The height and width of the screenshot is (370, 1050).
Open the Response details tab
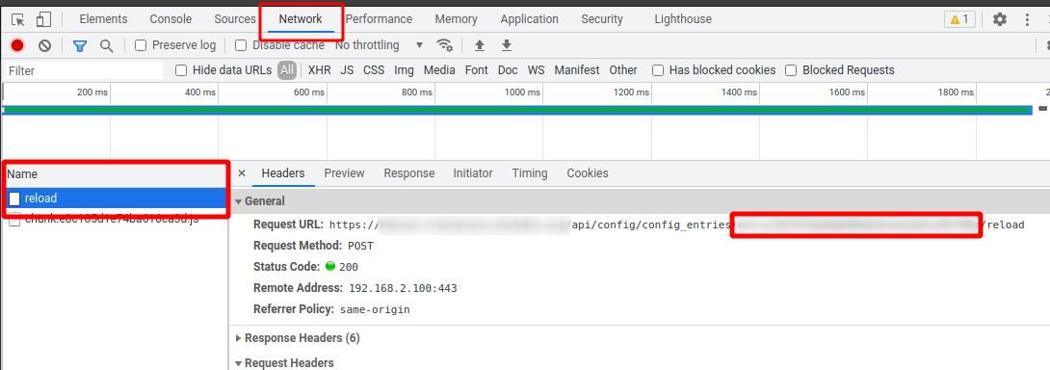[x=409, y=172]
